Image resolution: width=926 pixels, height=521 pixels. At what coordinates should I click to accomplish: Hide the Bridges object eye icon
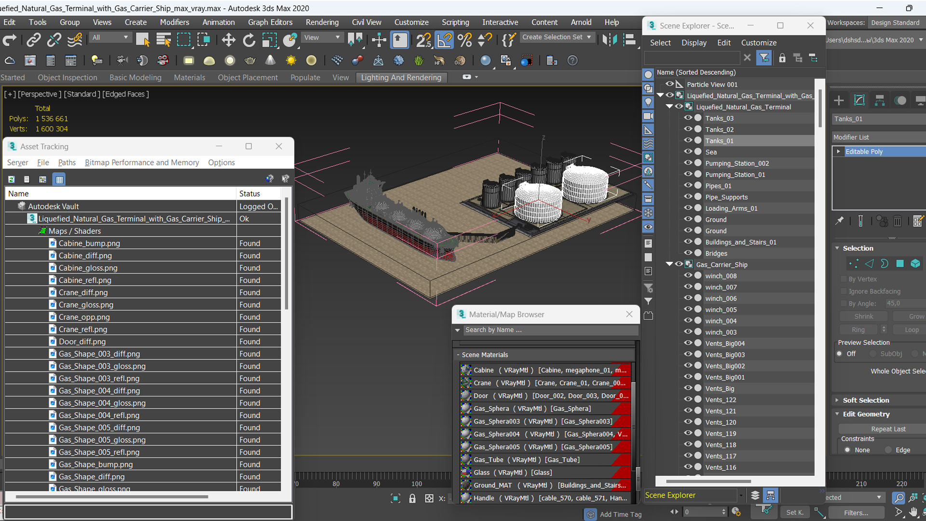[688, 253]
